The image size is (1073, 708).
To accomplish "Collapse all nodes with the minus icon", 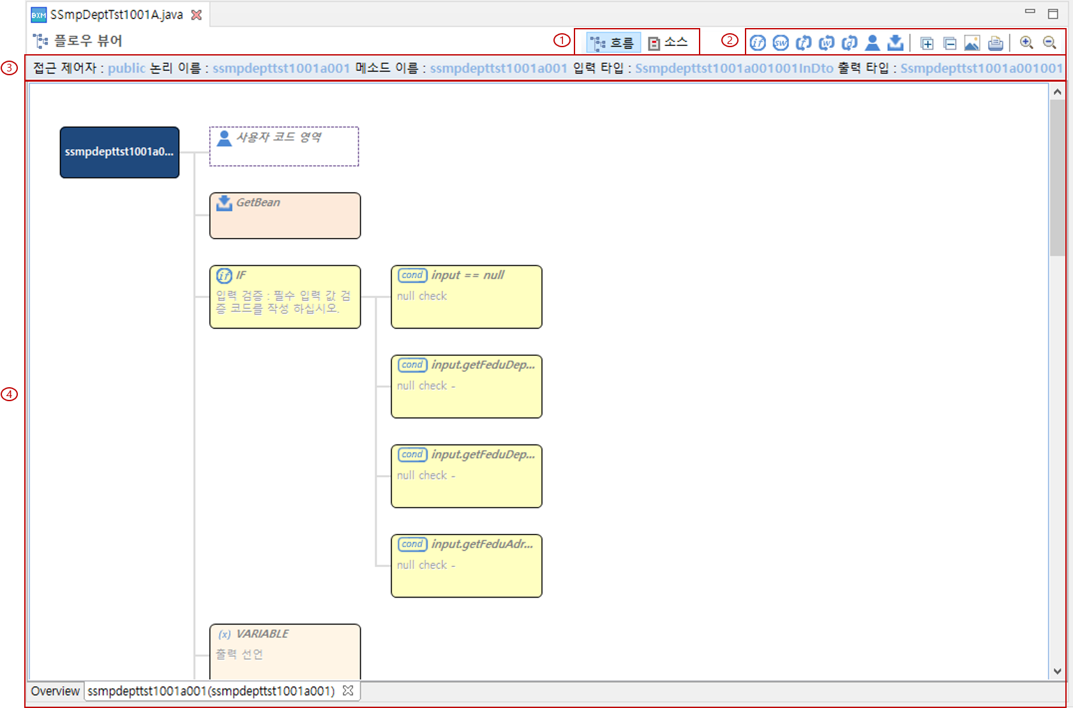I will pos(950,43).
